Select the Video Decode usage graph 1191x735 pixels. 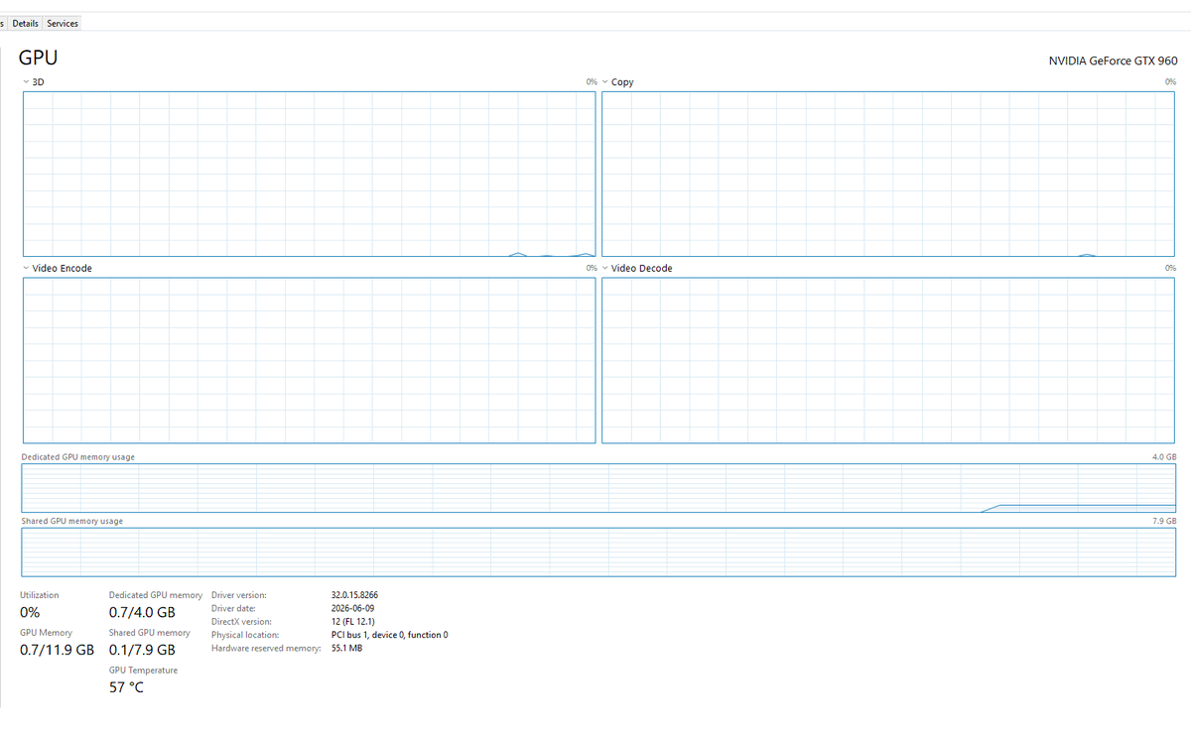click(888, 360)
